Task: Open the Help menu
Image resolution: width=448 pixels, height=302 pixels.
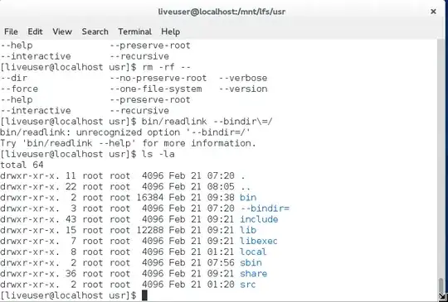Action: pos(171,31)
